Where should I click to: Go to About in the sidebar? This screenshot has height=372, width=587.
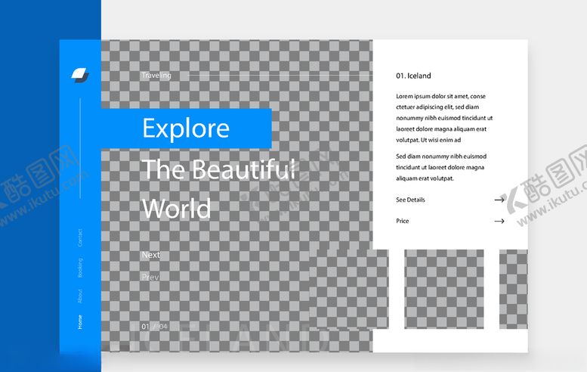(80, 296)
